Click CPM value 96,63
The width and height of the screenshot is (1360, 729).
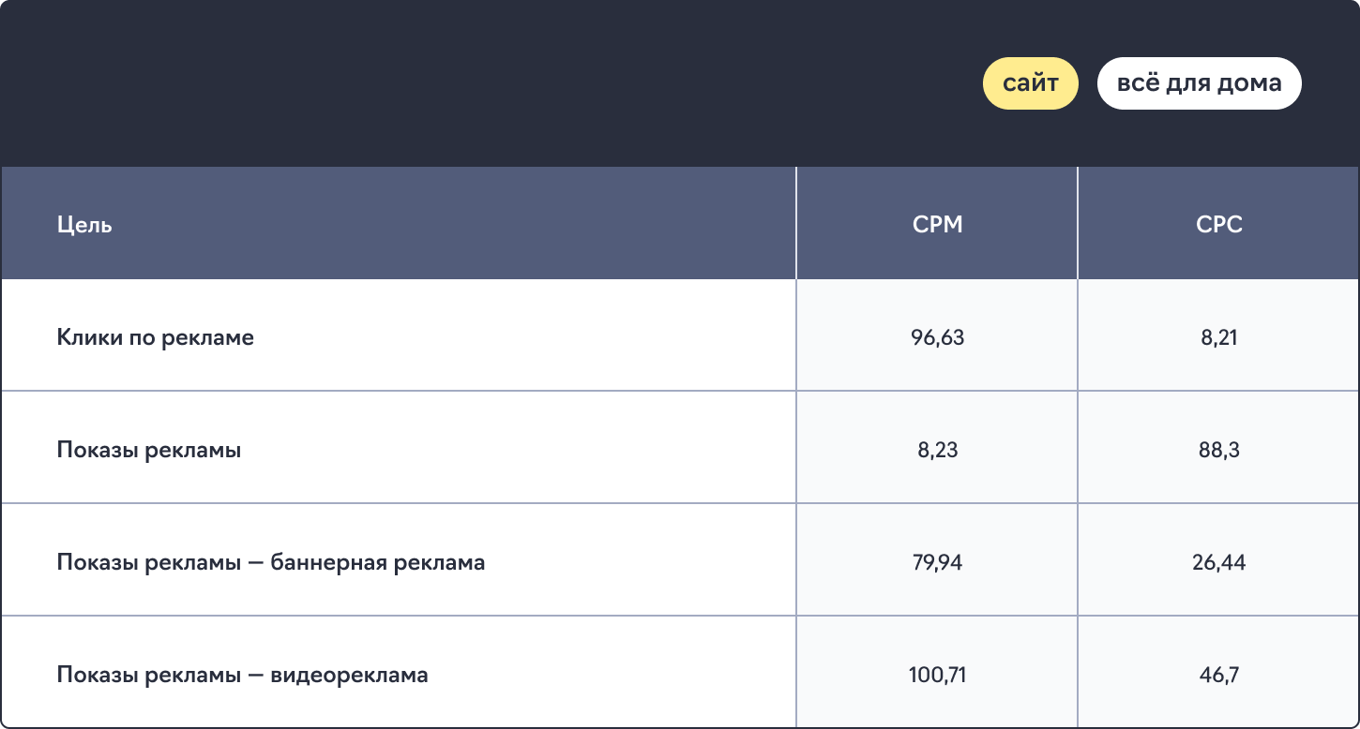(x=937, y=337)
